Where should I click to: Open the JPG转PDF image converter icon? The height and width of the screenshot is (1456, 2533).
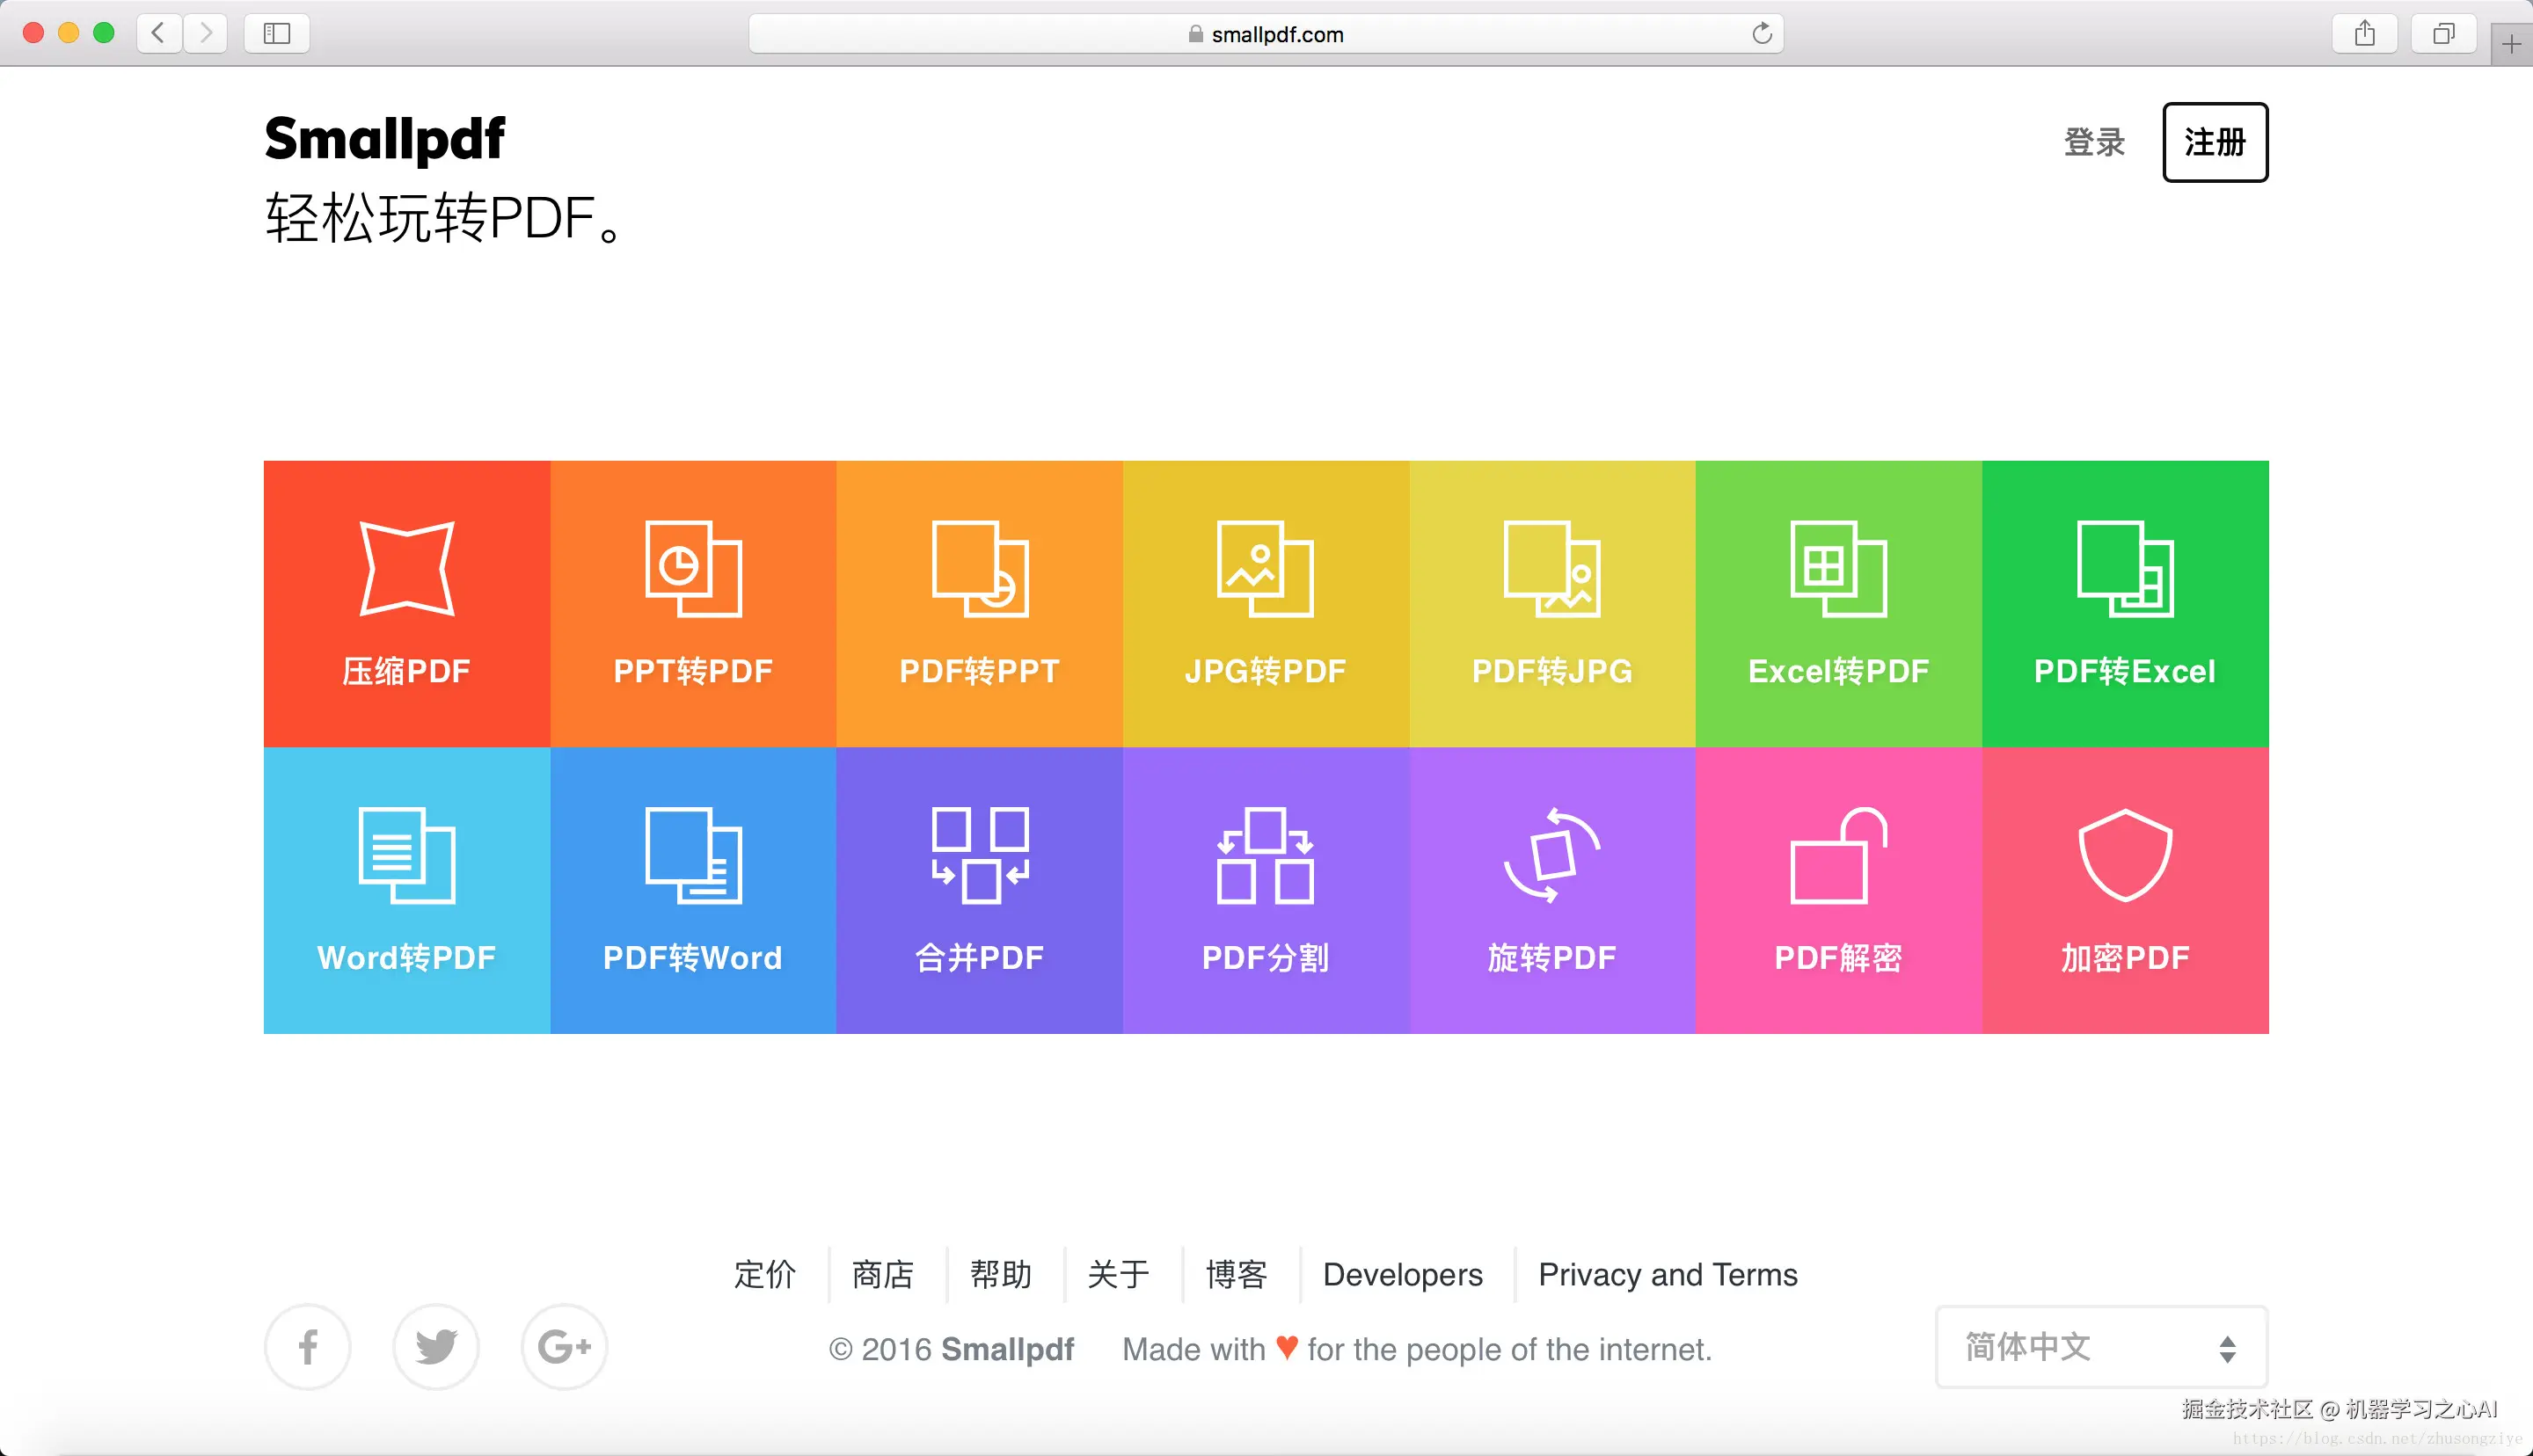(x=1265, y=568)
